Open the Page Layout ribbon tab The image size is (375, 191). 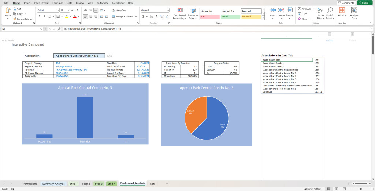41,3
